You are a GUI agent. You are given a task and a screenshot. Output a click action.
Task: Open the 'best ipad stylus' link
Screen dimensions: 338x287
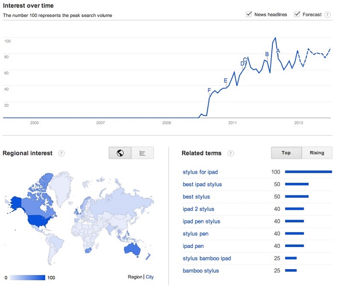202,184
